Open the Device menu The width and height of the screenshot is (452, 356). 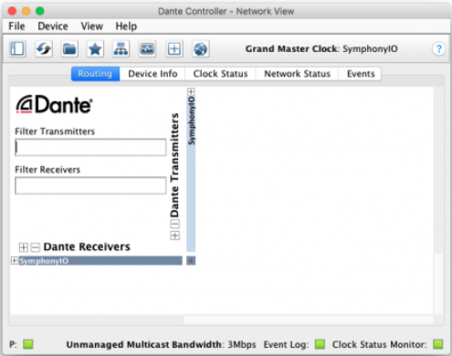(x=53, y=26)
